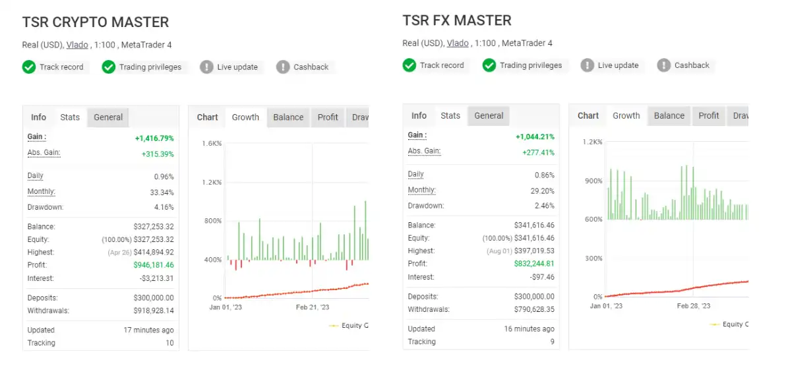Viewport: 786px width, 366px height.
Task: Switch to Stats tab in TSR Crypto Master panel
Action: 70,117
